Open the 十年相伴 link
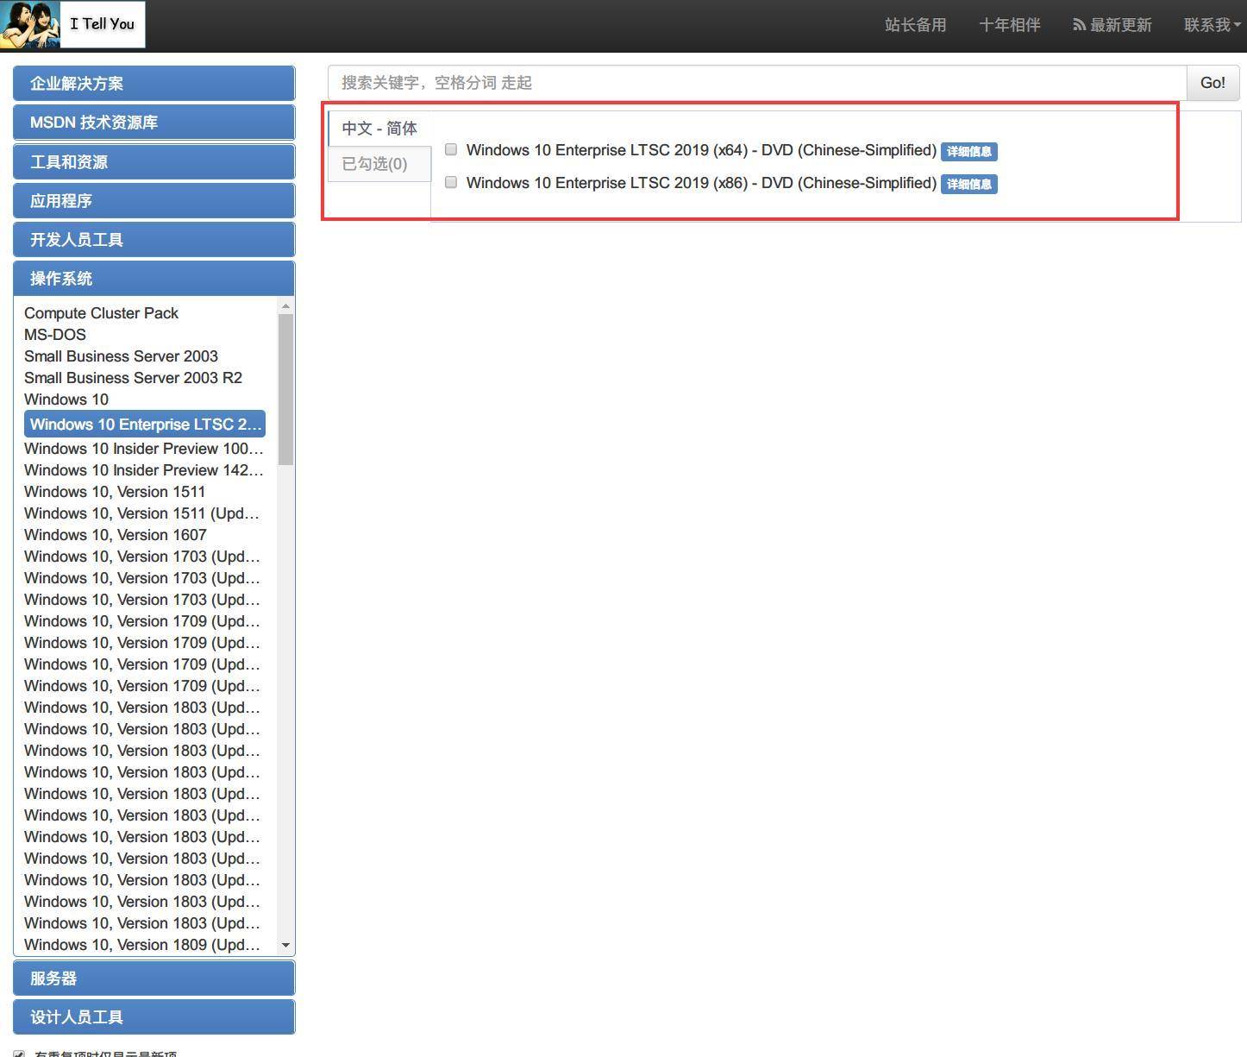The image size is (1247, 1057). (x=1010, y=25)
